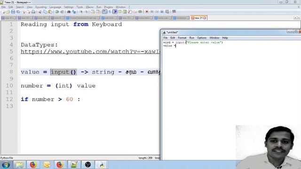Switch to the new 6 tab

(57, 18)
